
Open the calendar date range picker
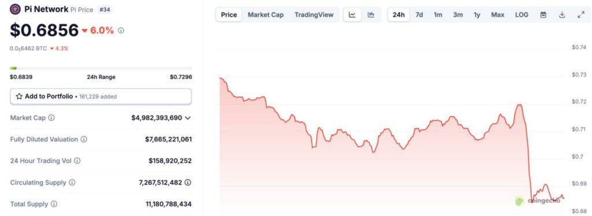point(543,15)
